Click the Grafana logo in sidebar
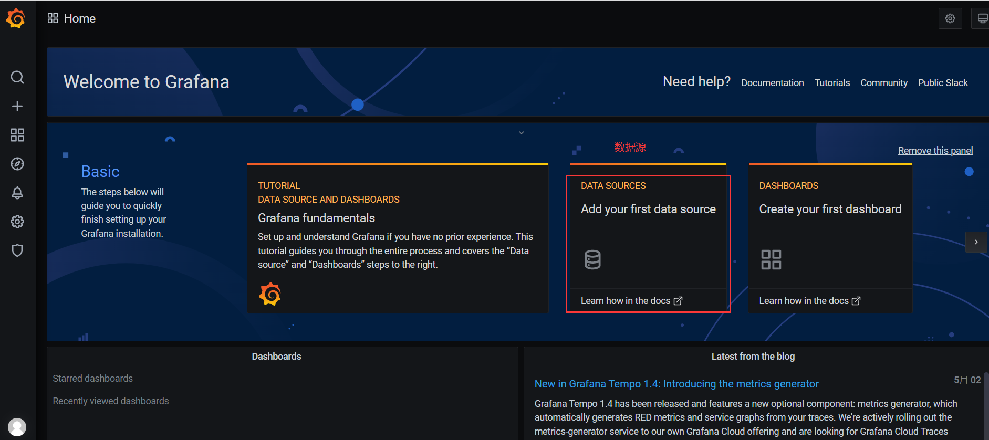This screenshot has width=989, height=440. coord(16,18)
